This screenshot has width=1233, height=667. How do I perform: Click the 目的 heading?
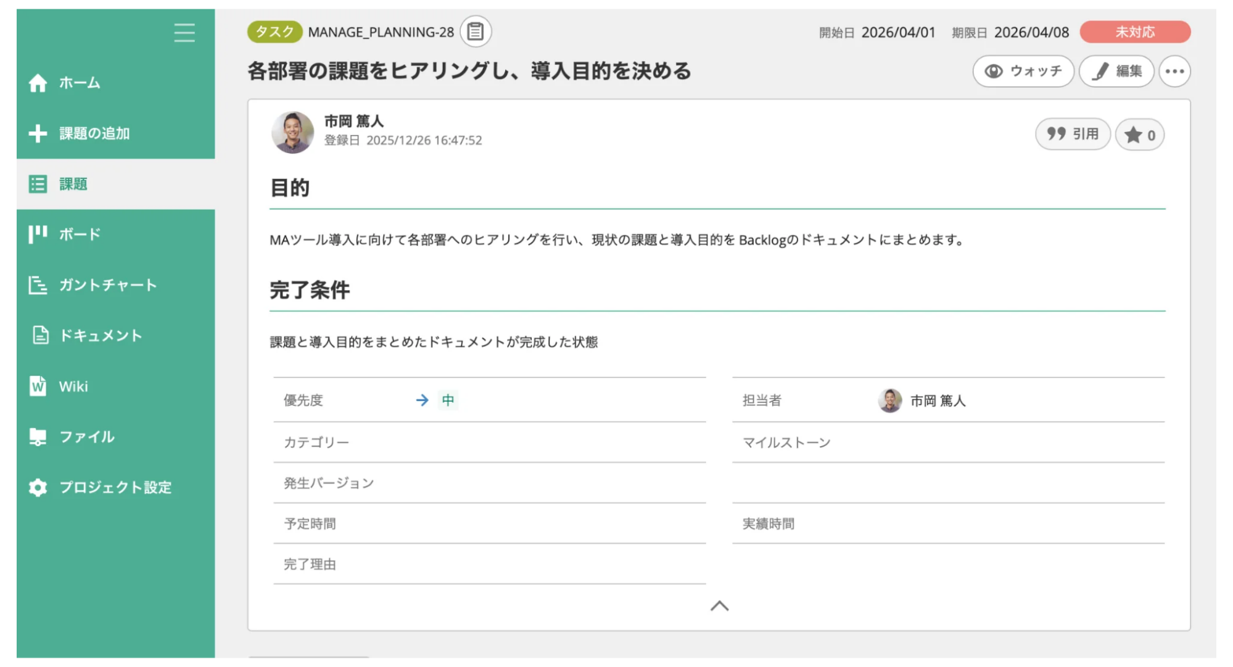(x=290, y=188)
